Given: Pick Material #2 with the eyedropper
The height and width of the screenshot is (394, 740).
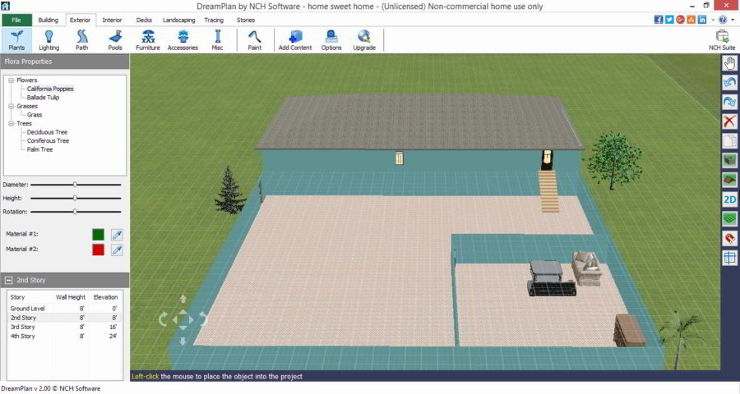Looking at the screenshot, I should point(117,250).
